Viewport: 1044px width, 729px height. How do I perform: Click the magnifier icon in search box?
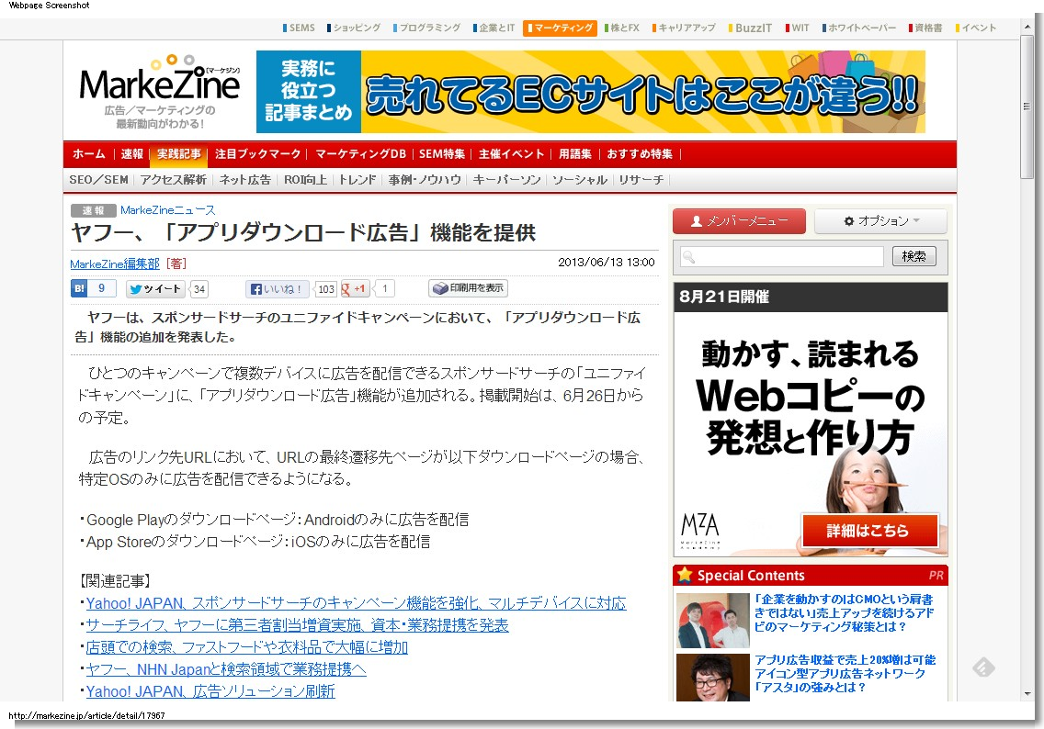689,257
